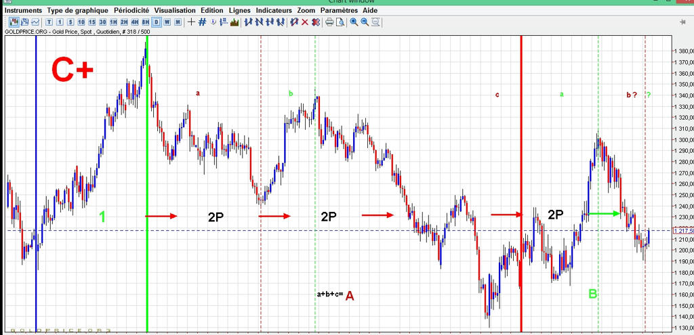The image size is (694, 335).
Task: Select the 15 minute period button
Action: point(92,22)
